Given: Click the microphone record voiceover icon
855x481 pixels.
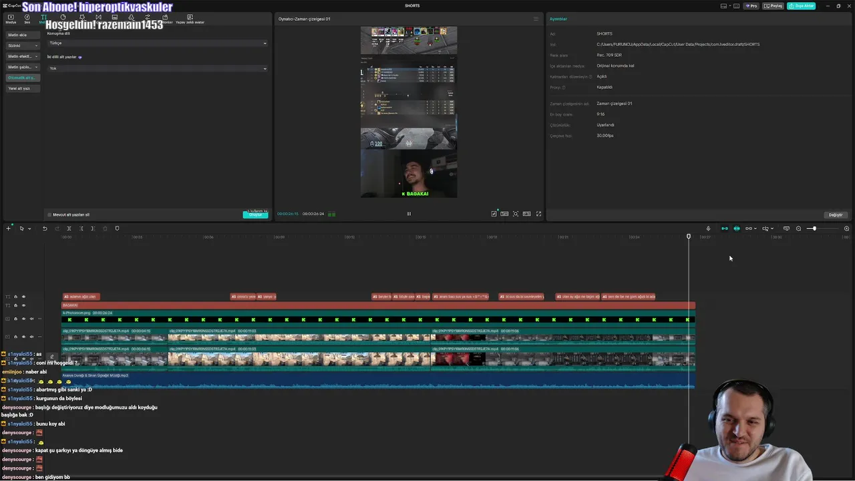Looking at the screenshot, I should click(708, 228).
